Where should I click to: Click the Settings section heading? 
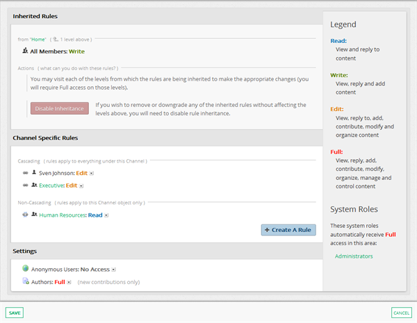(25, 251)
